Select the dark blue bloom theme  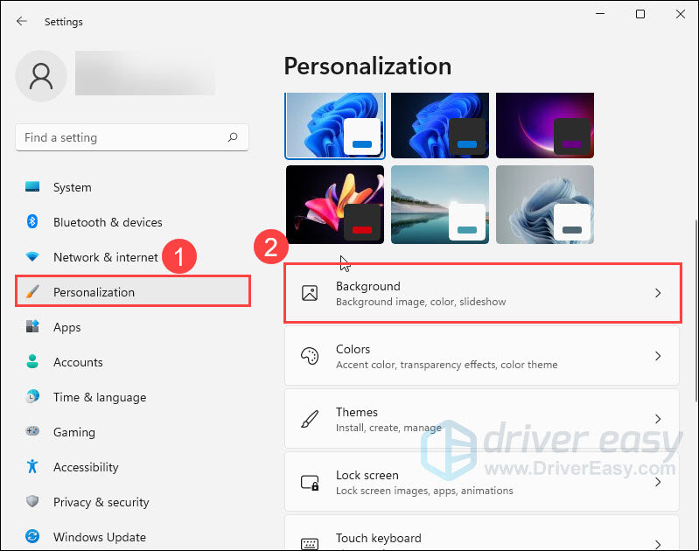tap(440, 125)
